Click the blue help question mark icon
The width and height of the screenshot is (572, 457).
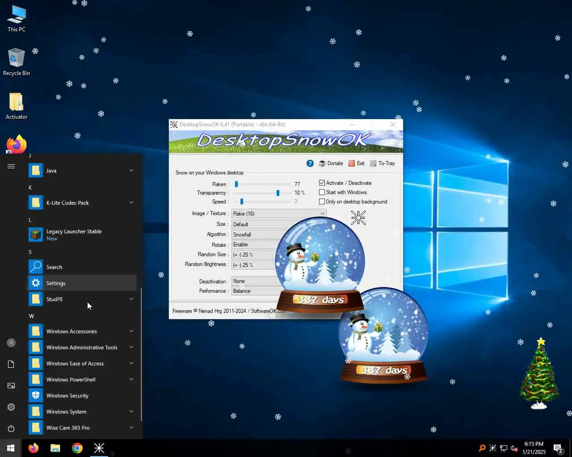[x=310, y=163]
